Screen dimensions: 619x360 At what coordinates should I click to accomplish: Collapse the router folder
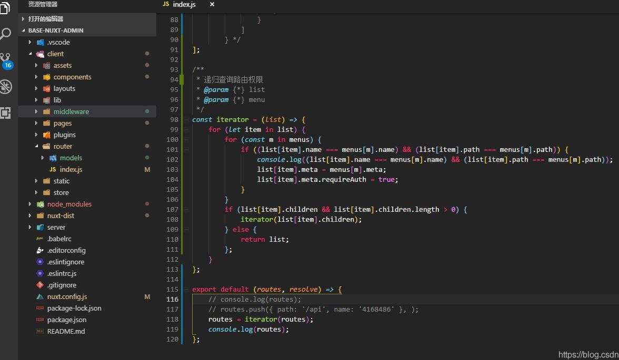click(x=36, y=147)
